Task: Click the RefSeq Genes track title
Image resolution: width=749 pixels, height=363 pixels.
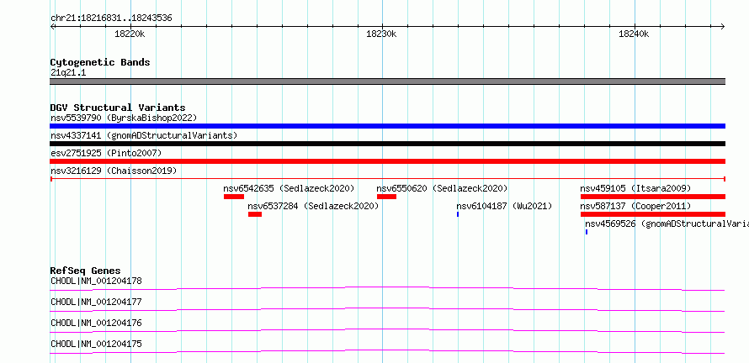Action: pos(86,271)
